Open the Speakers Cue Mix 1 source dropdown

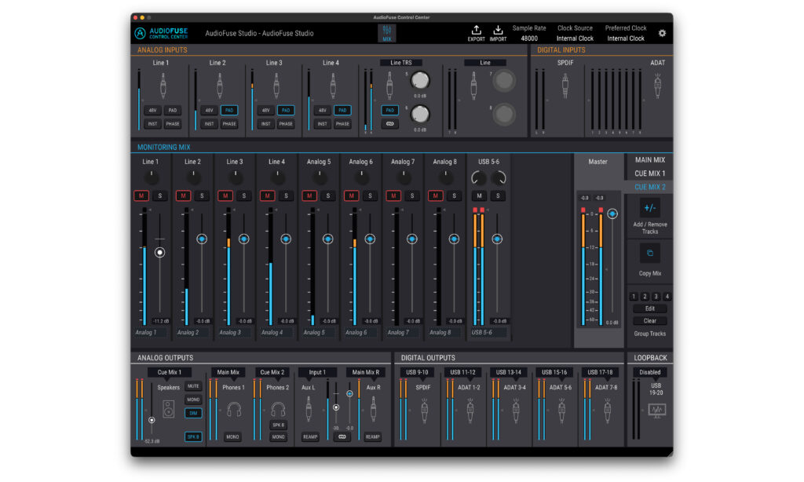click(170, 372)
